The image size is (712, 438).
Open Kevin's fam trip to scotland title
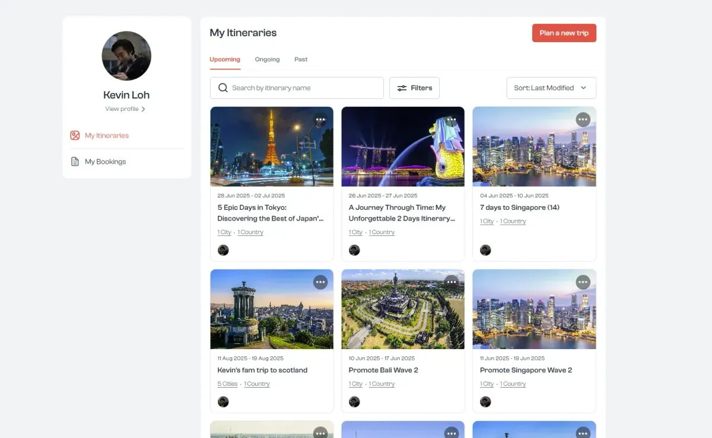(x=262, y=370)
